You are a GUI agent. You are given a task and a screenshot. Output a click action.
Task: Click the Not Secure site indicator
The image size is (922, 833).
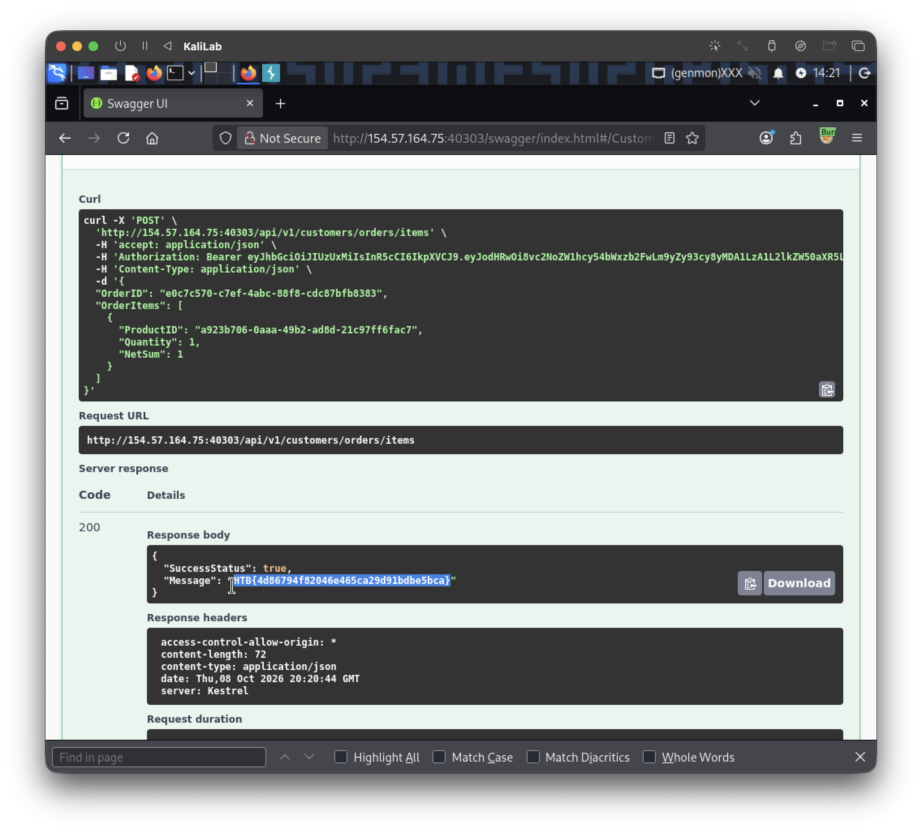(282, 138)
